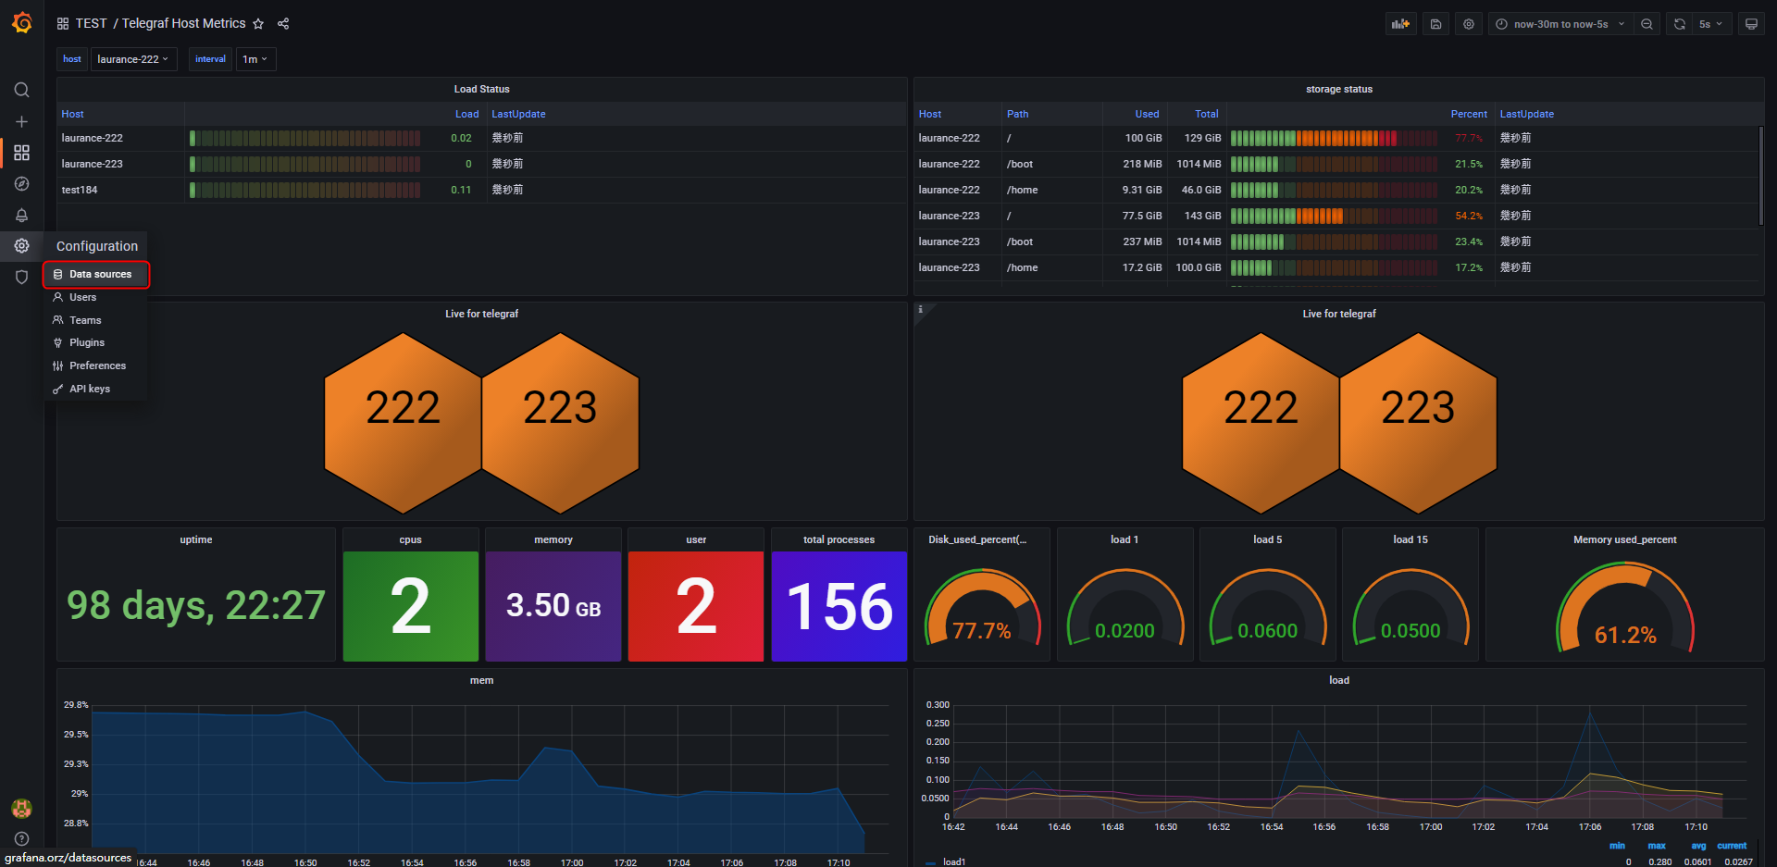
Task: Select Data sources in Configuration menu
Action: pyautogui.click(x=95, y=274)
